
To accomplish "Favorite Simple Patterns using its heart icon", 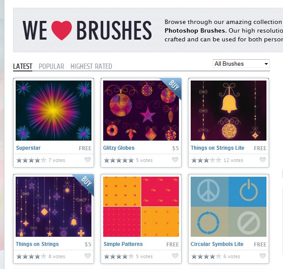I will point(175,256).
